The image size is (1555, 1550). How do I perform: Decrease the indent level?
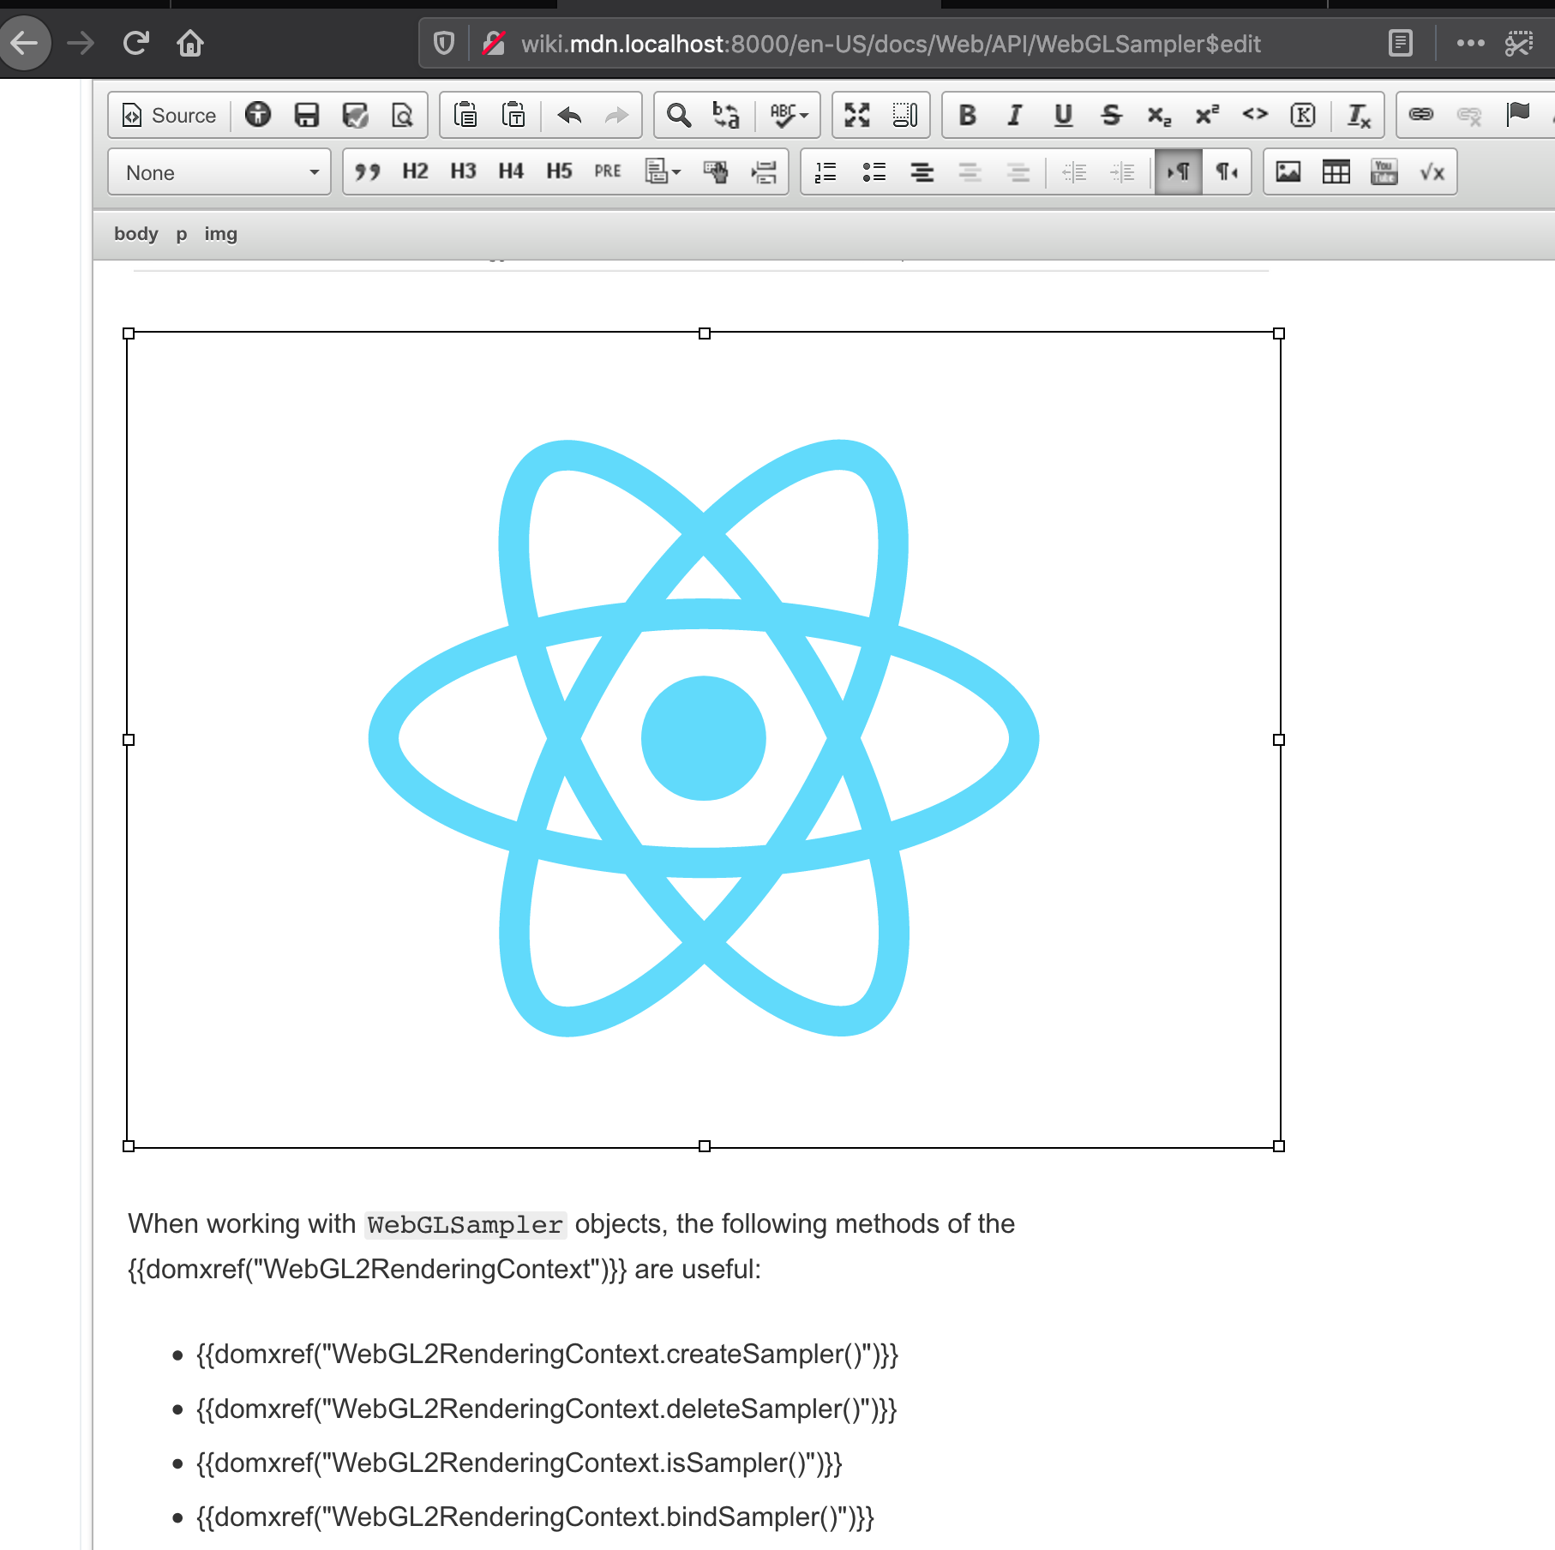coord(1073,172)
